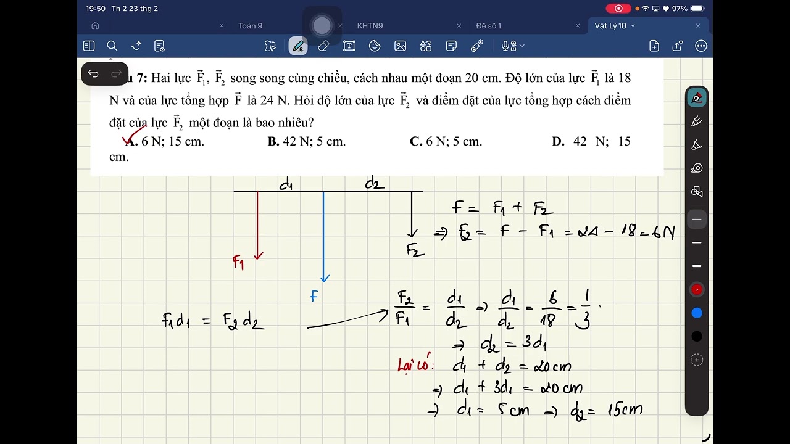Add a new color preset
This screenshot has height=444, width=790.
coord(697,360)
